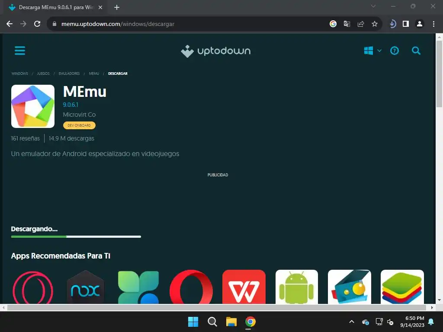Click the Chrome taskbar icon

pos(250,322)
